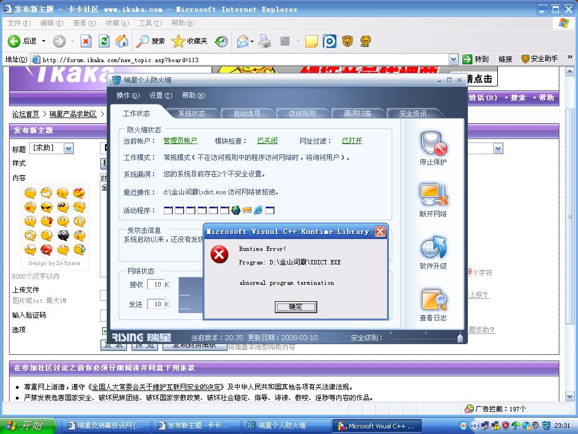Screen dimensions: 578x434
Task: Switch to the 启动选项 tab
Action: [x=247, y=113]
